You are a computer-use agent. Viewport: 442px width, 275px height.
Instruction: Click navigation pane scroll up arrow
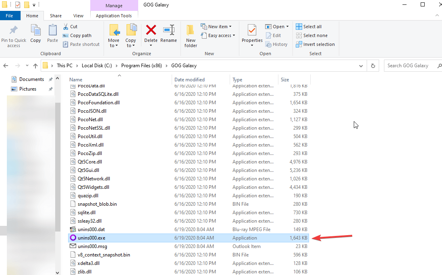58,79
